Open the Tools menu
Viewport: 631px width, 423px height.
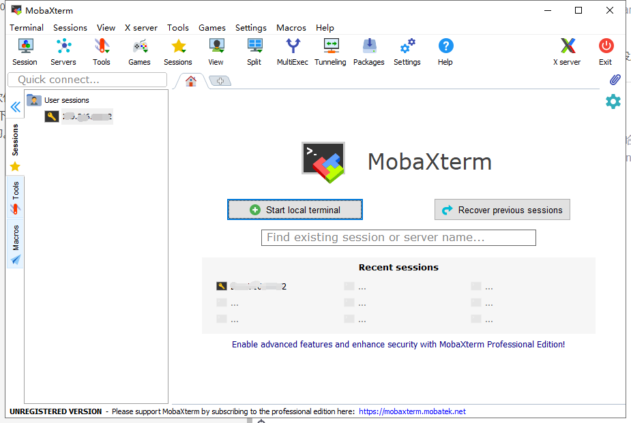(178, 28)
